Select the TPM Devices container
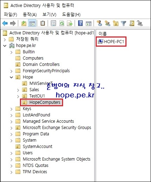This screenshot has width=151, height=182. click(x=35, y=172)
